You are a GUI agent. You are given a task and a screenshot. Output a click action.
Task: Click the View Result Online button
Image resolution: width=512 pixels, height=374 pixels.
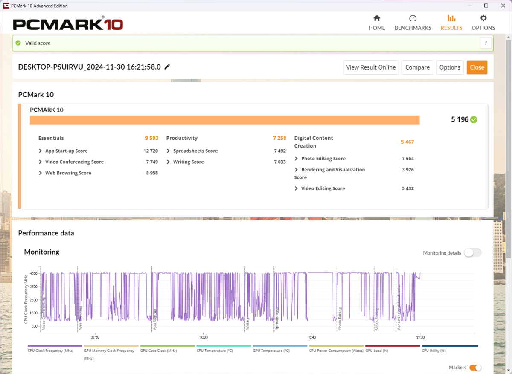pyautogui.click(x=371, y=67)
